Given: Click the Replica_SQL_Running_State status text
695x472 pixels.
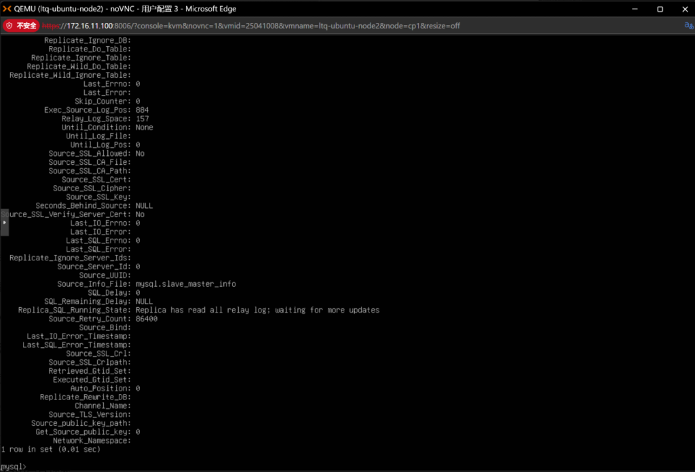Looking at the screenshot, I should (257, 310).
